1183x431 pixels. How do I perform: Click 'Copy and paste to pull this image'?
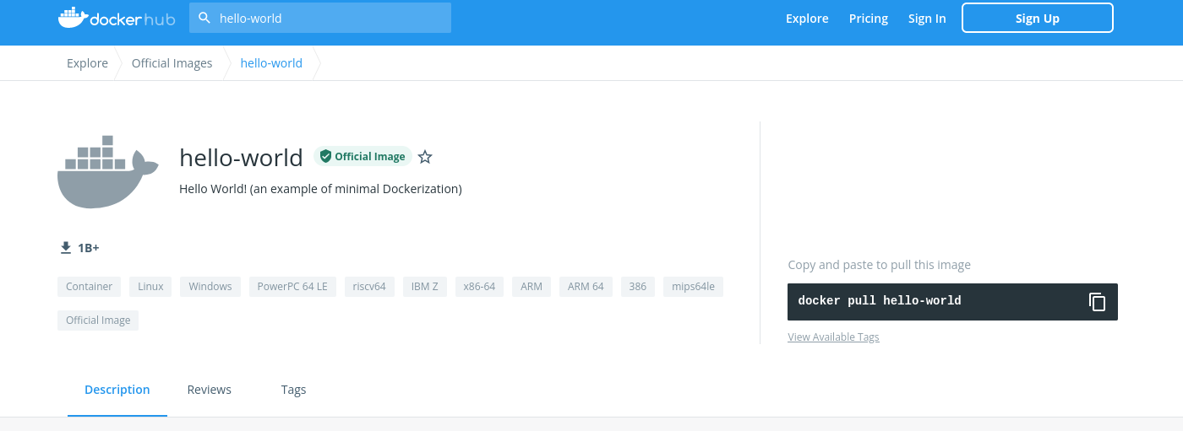click(x=879, y=265)
